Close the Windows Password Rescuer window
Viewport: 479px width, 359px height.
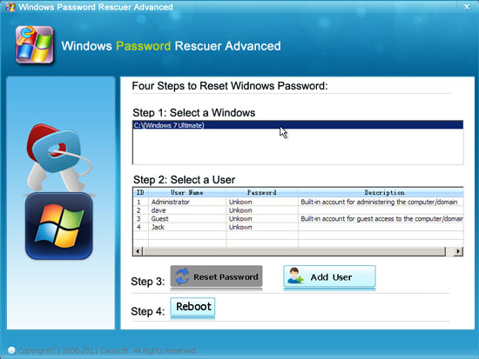tap(467, 7)
